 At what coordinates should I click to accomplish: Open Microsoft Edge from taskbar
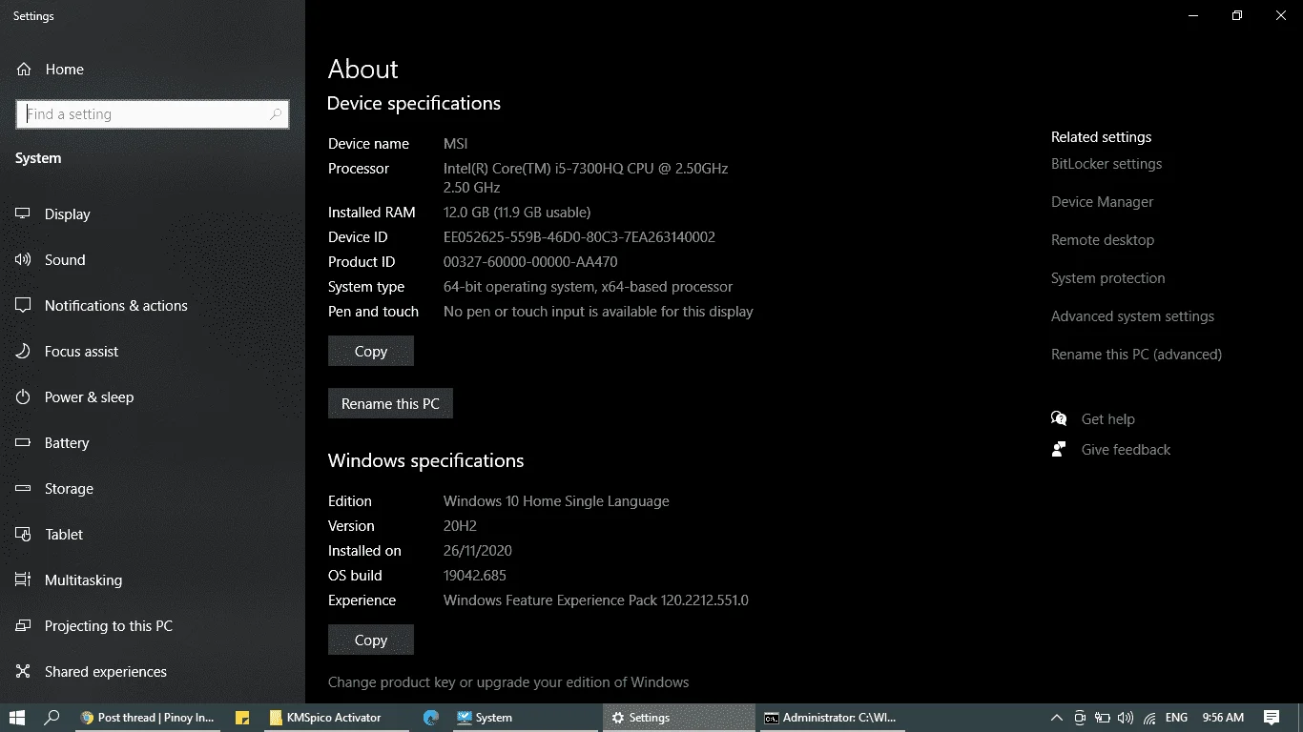tap(430, 718)
